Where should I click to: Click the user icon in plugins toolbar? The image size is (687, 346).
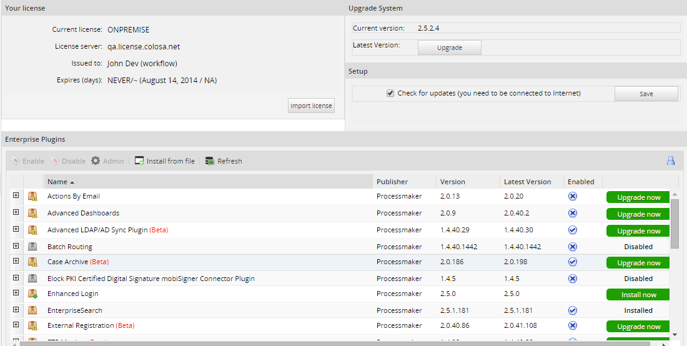[x=670, y=161]
